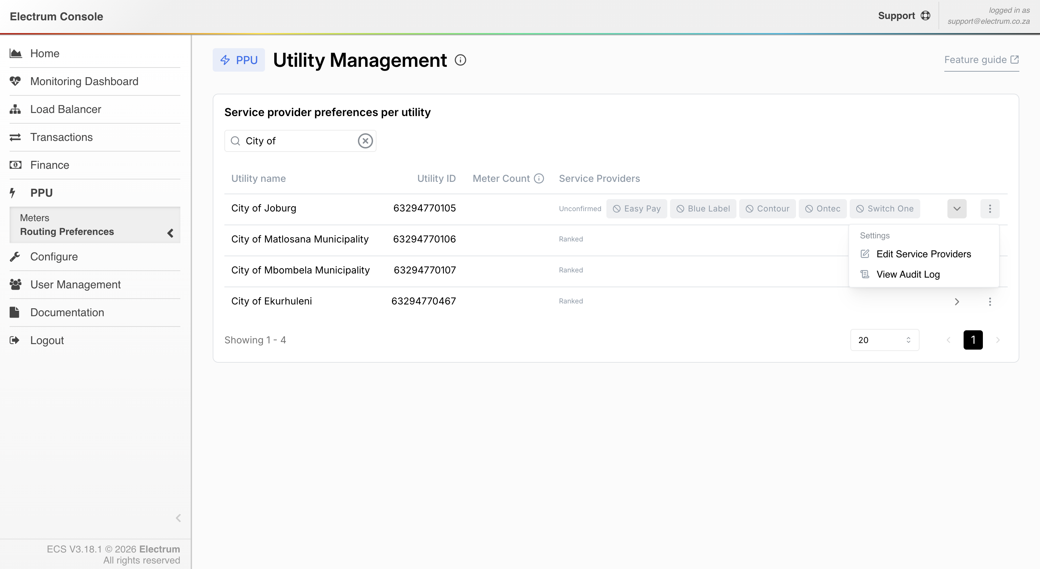This screenshot has height=569, width=1040.
Task: Open the Feature guide link
Action: [x=981, y=60]
